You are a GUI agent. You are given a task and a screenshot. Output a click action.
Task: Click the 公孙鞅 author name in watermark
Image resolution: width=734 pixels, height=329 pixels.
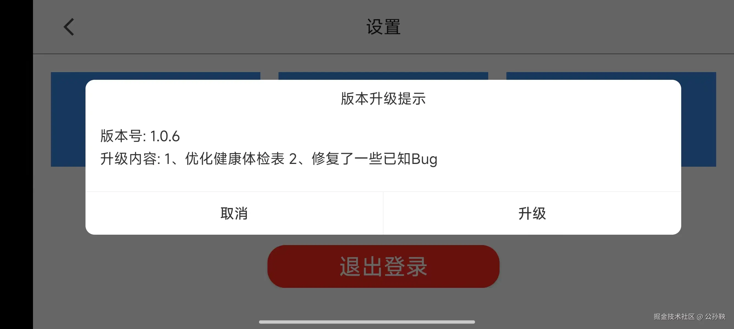(715, 316)
